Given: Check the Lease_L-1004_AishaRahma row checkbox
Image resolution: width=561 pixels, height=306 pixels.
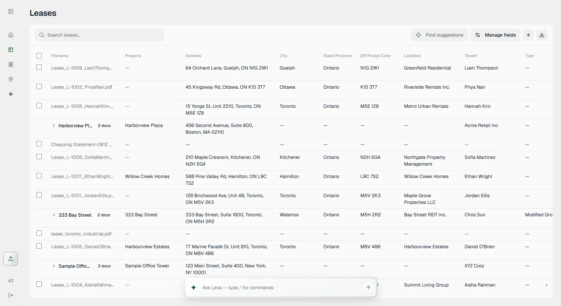Looking at the screenshot, I should coord(39,284).
